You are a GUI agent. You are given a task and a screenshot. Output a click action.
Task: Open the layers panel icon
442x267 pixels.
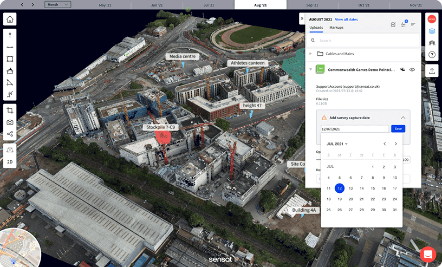432,31
